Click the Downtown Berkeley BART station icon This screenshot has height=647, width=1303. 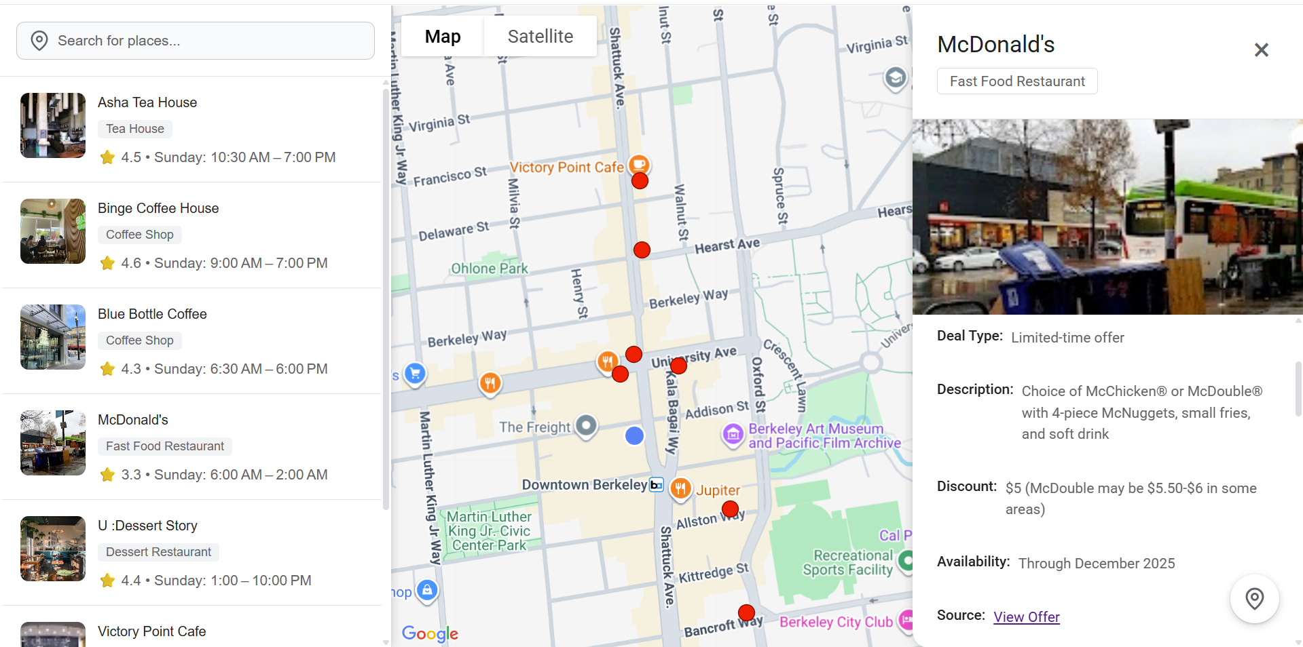[657, 485]
